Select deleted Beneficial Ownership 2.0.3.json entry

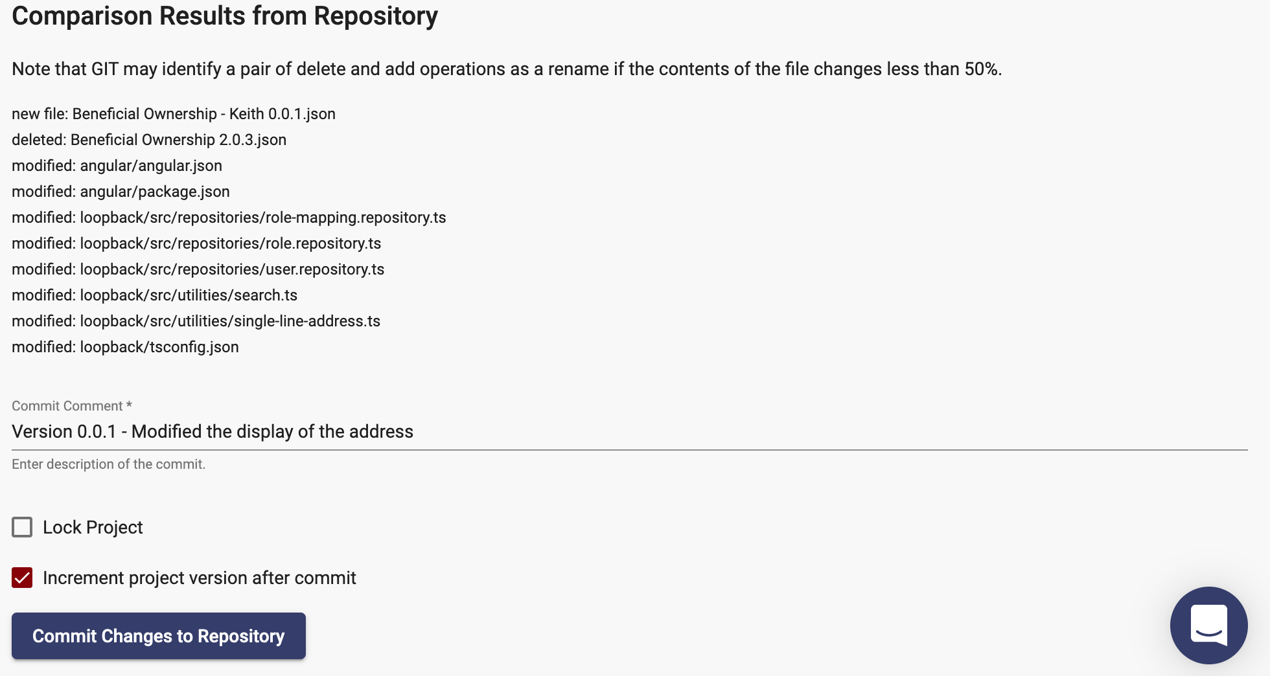tap(149, 140)
